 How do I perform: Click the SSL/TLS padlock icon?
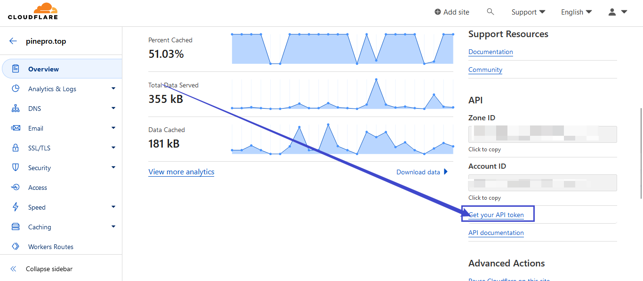pos(16,148)
